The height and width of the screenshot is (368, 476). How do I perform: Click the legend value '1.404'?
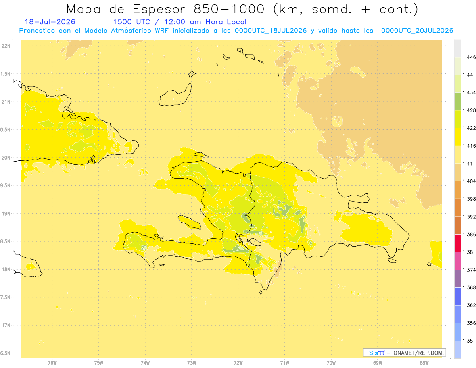pos(469,181)
